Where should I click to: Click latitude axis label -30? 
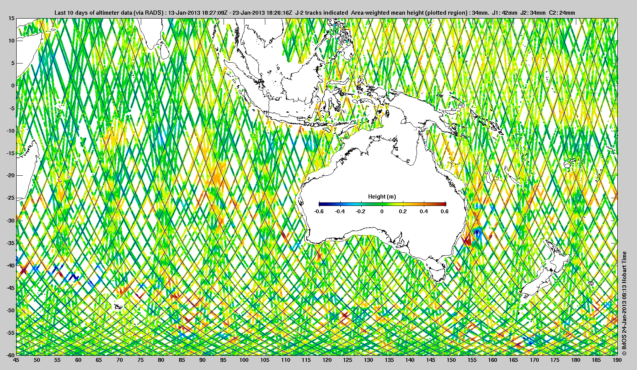tap(10, 221)
